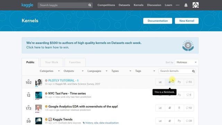Click the Documentation button

tap(157, 21)
